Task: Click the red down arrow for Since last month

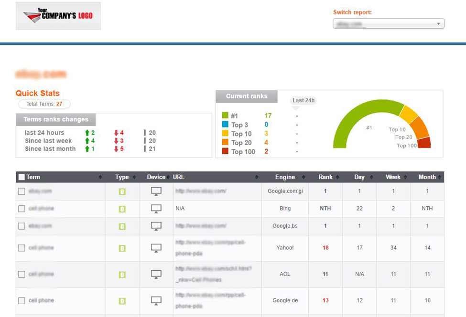Action: coord(116,148)
